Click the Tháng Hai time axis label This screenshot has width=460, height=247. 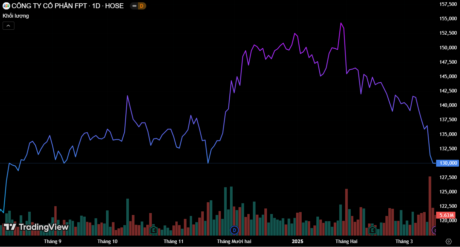[346, 241]
